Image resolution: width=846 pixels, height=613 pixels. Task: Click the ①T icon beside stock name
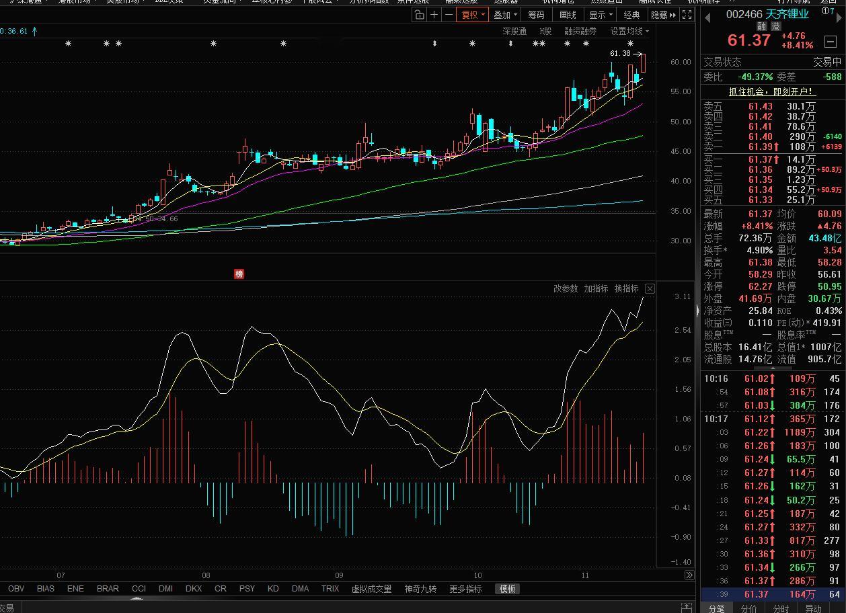point(828,10)
